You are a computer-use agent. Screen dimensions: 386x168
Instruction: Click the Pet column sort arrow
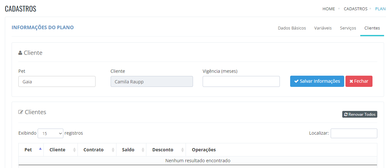coord(40,148)
